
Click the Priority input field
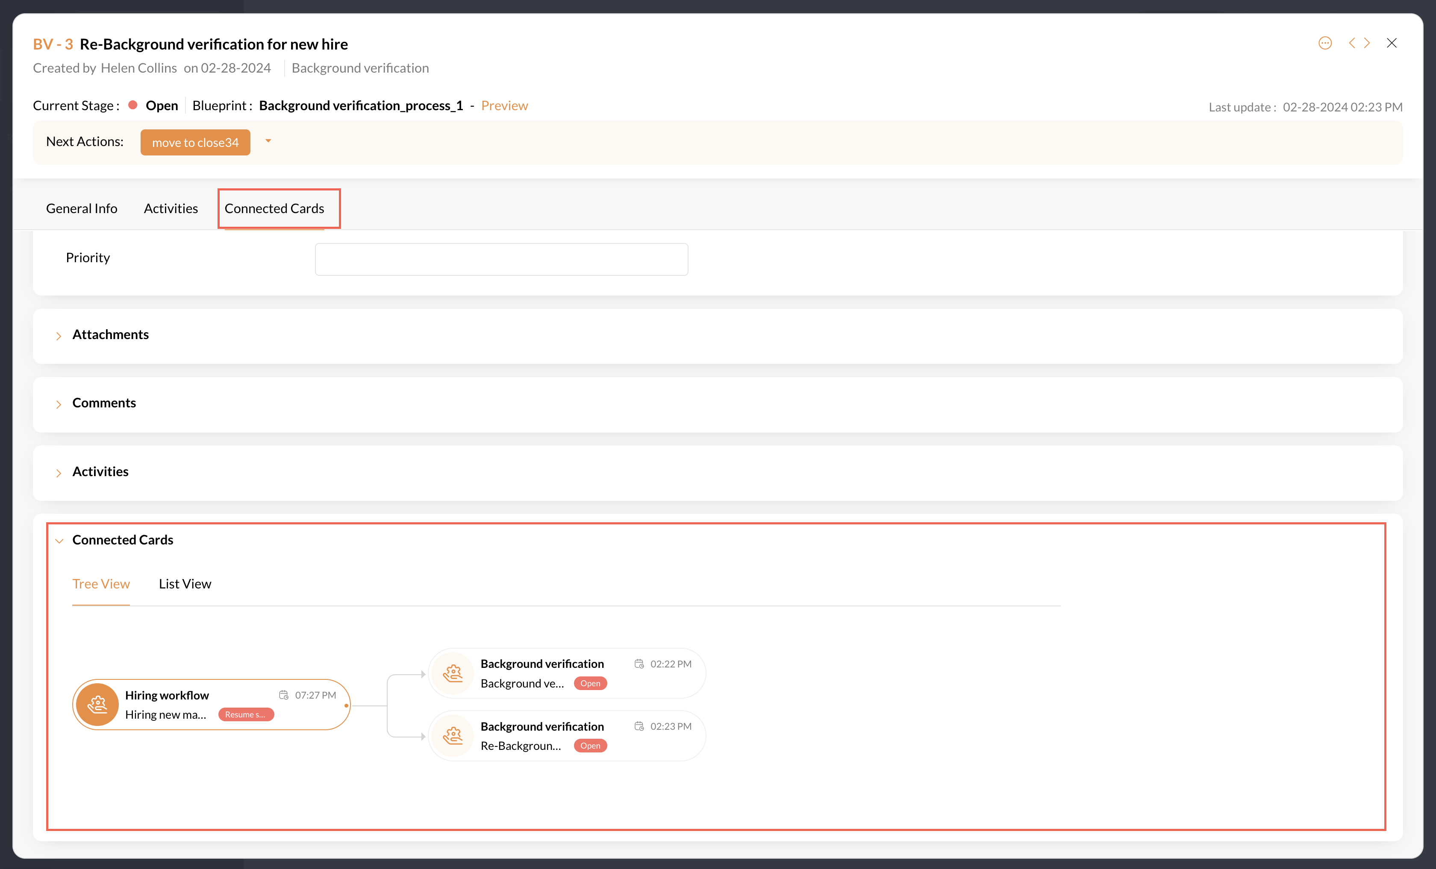pos(501,259)
